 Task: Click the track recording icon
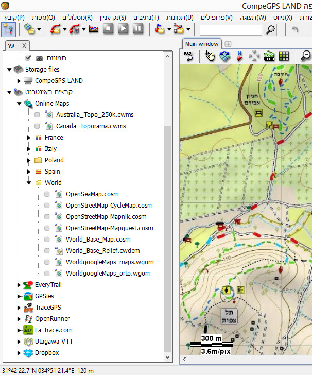tap(75, 29)
